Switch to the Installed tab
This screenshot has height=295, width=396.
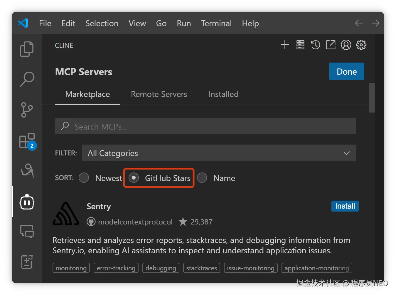point(223,94)
